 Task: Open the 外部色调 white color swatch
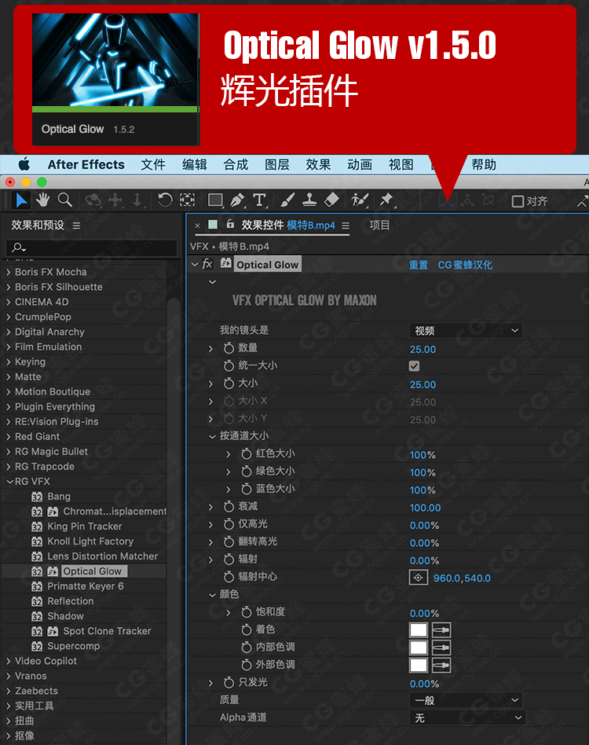tap(418, 665)
